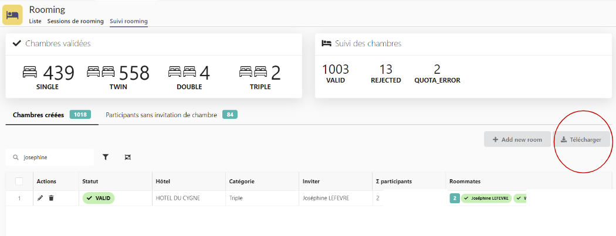Select the Suivi rooming tab
The image size is (616, 236).
[128, 21]
